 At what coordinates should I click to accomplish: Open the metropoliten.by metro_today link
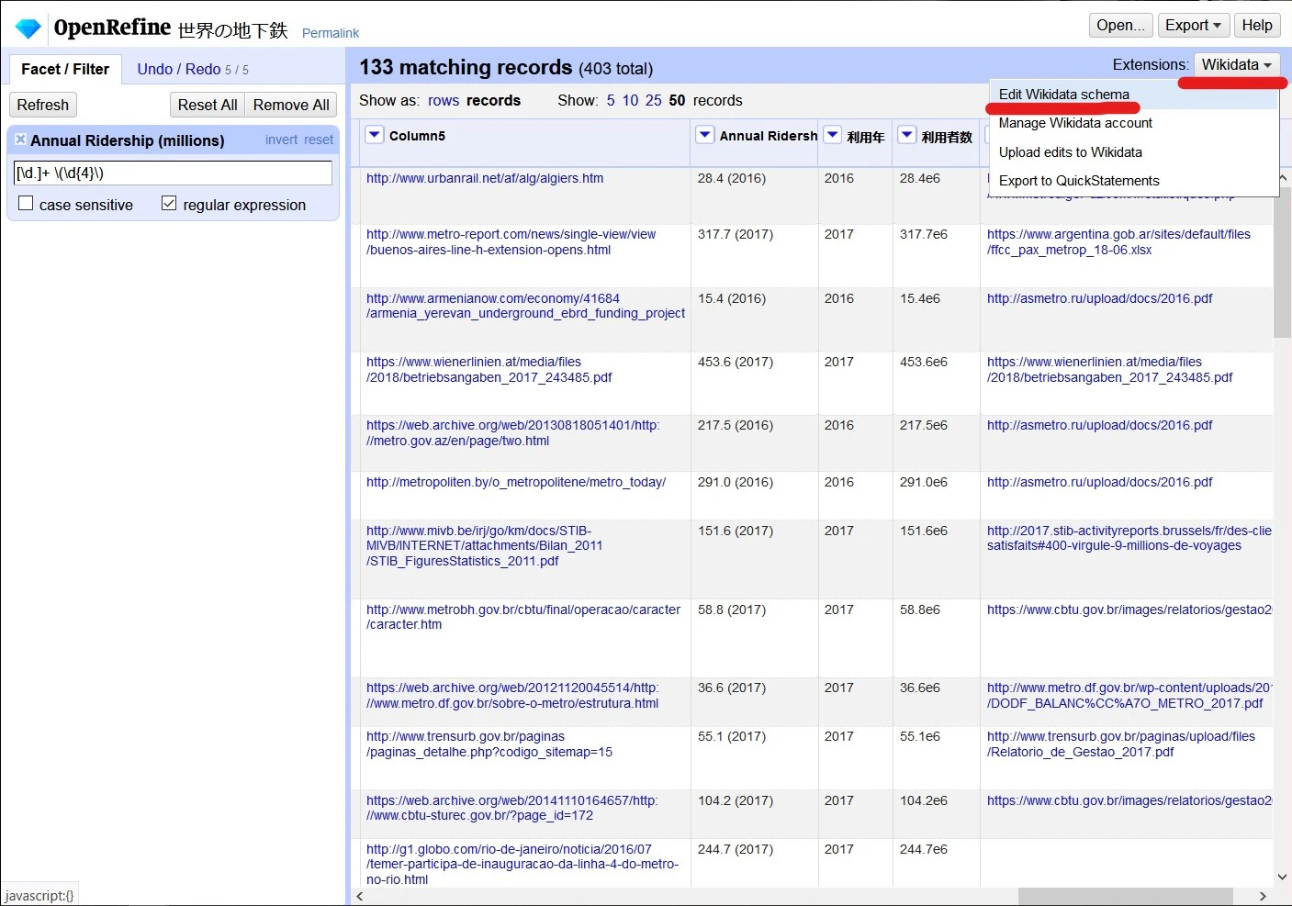(516, 482)
